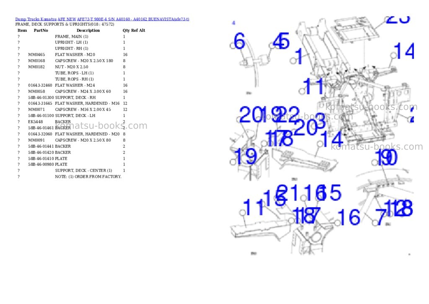
Task: Click part number MM0168
Action: 36,61
